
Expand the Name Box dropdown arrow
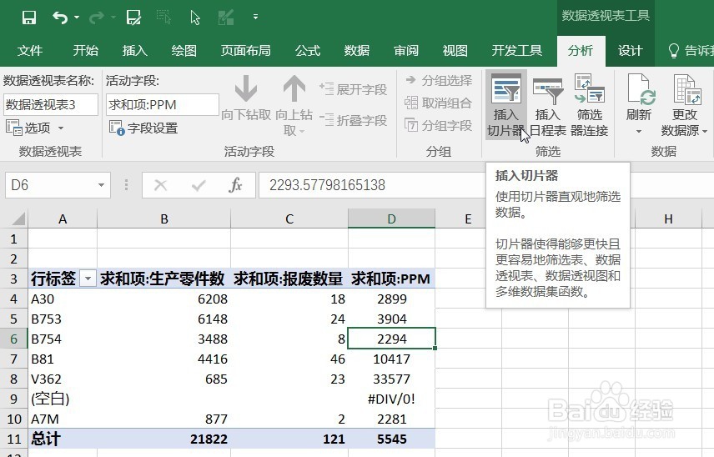click(x=101, y=185)
